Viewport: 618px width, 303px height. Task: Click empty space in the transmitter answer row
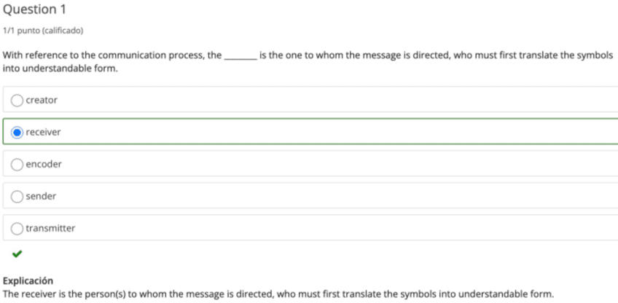click(x=328, y=228)
